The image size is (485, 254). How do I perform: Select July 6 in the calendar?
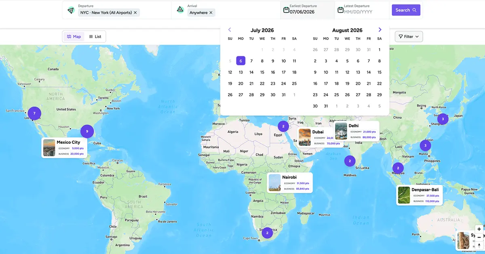(241, 61)
